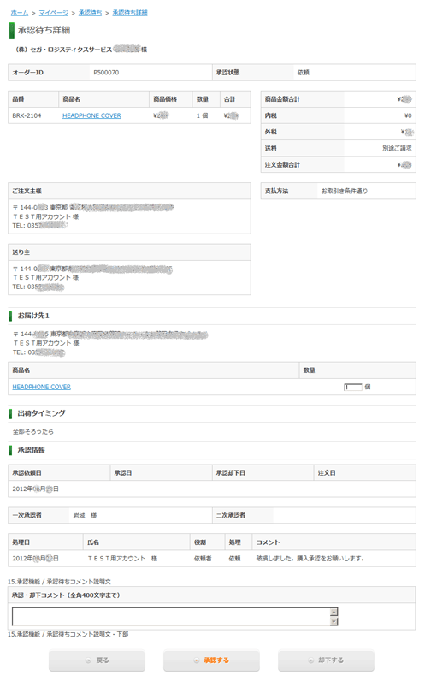
Task: Click the 戻る button
Action: click(97, 660)
